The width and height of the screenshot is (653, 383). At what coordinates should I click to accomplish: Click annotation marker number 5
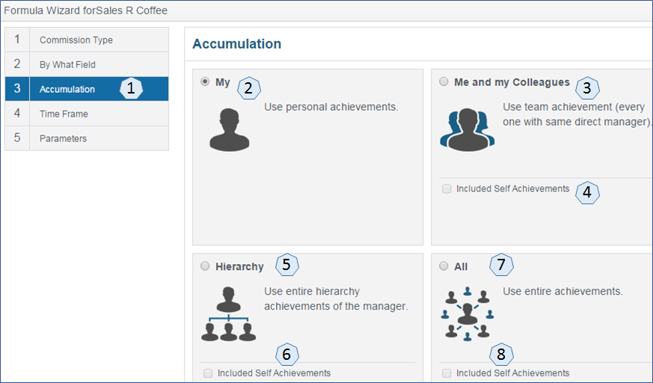point(286,265)
